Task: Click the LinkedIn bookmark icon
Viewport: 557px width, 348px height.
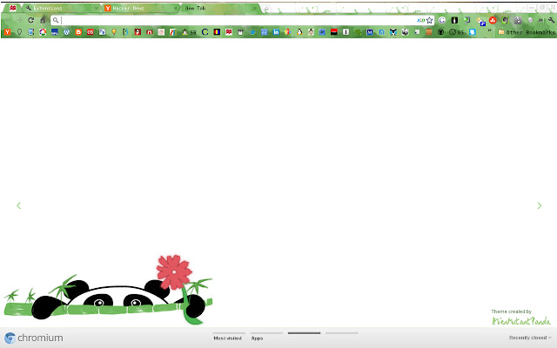Action: click(276, 32)
